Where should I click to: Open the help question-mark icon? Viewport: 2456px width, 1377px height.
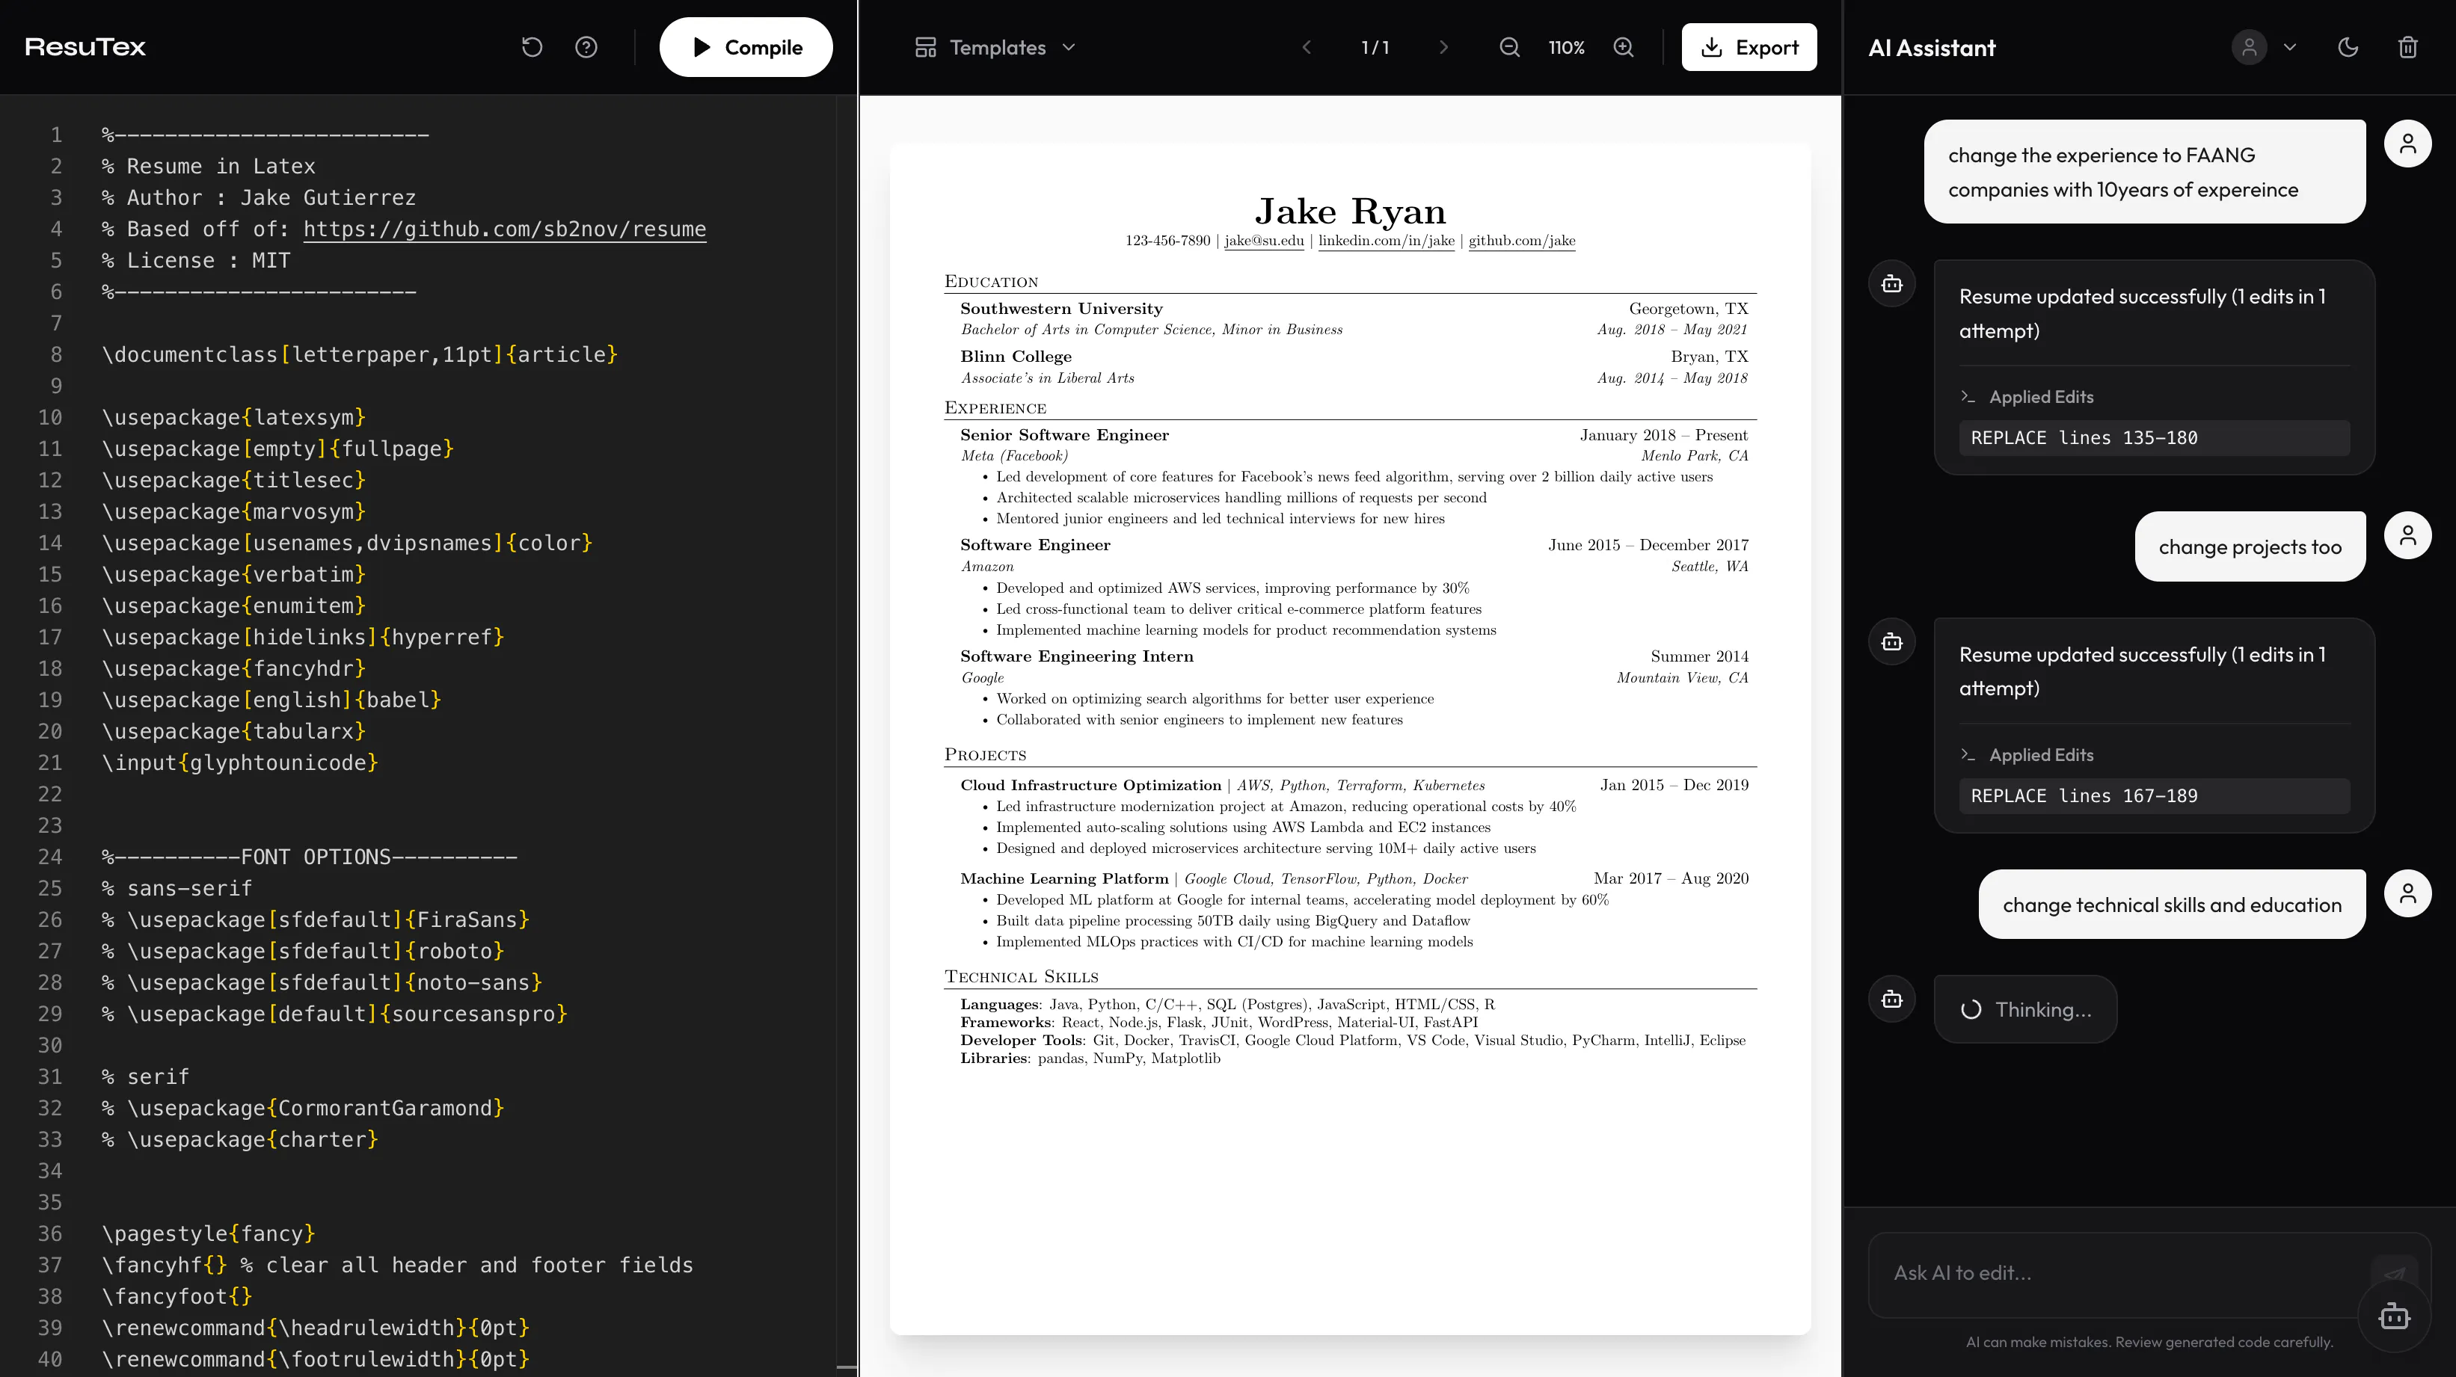pyautogui.click(x=586, y=46)
